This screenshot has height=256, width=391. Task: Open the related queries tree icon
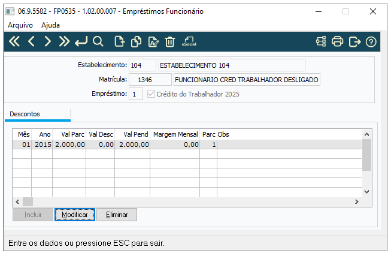click(x=321, y=41)
